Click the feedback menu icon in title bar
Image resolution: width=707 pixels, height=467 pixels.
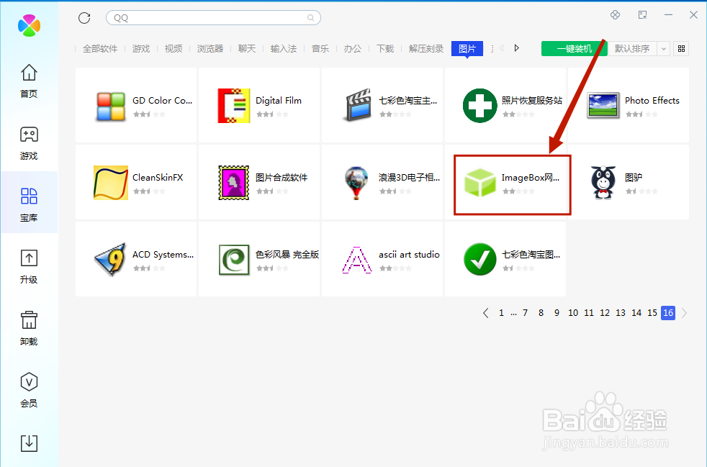click(x=642, y=15)
